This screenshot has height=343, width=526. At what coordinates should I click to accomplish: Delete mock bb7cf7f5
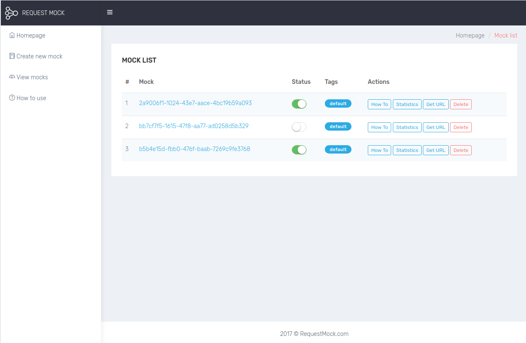(x=461, y=127)
